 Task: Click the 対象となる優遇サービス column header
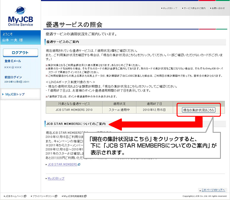coord(74,104)
